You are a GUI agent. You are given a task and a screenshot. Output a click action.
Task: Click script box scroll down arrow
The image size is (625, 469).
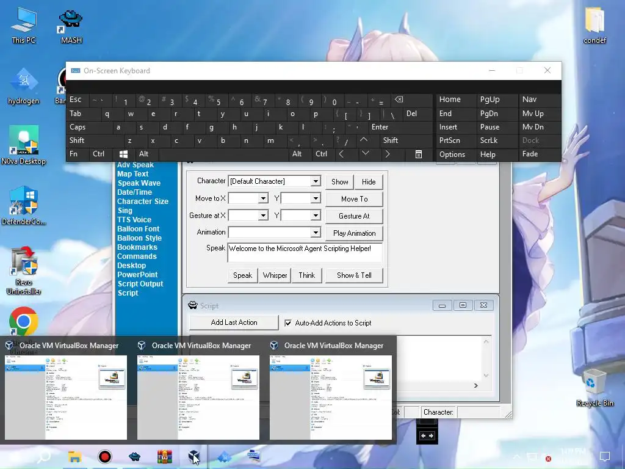point(486,376)
